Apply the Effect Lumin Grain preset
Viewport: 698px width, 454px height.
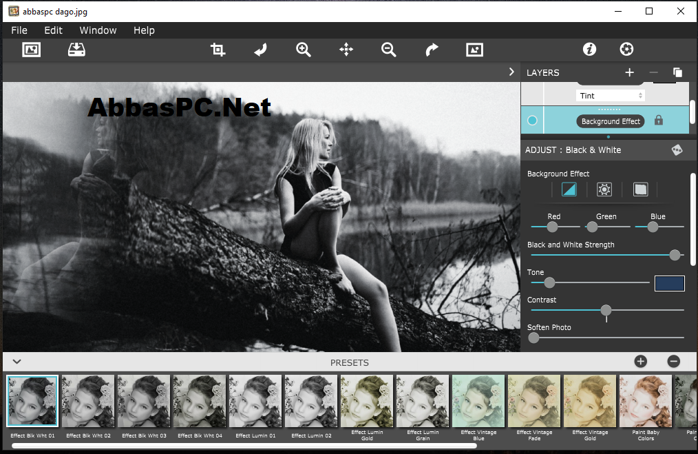tap(423, 401)
